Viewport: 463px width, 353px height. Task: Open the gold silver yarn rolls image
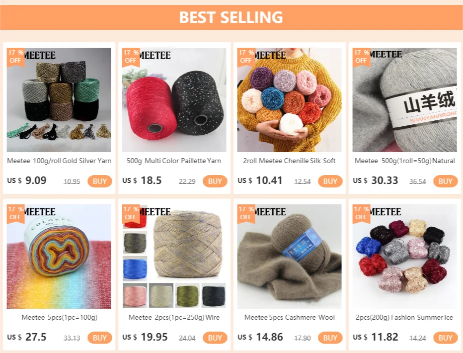[59, 100]
